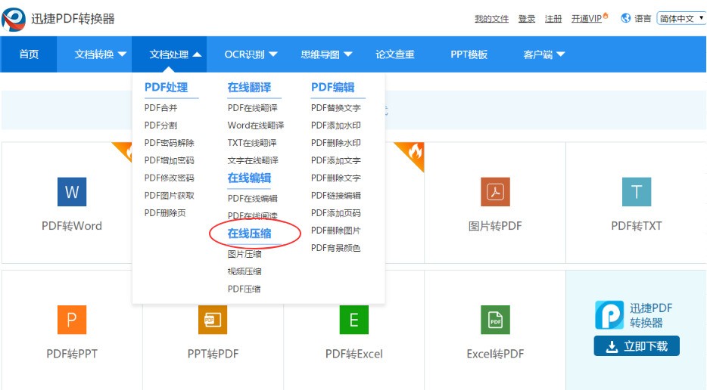This screenshot has width=707, height=390.
Task: Click the PDF转Word blue W icon
Action: [x=72, y=192]
